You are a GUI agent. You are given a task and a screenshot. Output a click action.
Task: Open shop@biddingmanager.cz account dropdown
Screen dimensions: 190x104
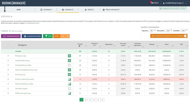175,3
